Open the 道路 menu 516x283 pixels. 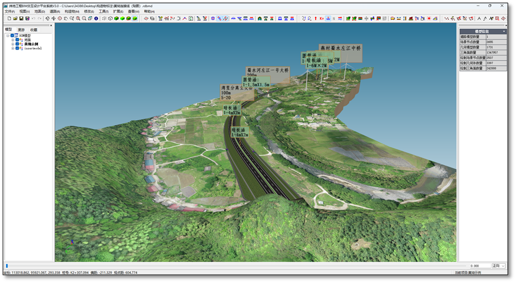[x=55, y=11]
